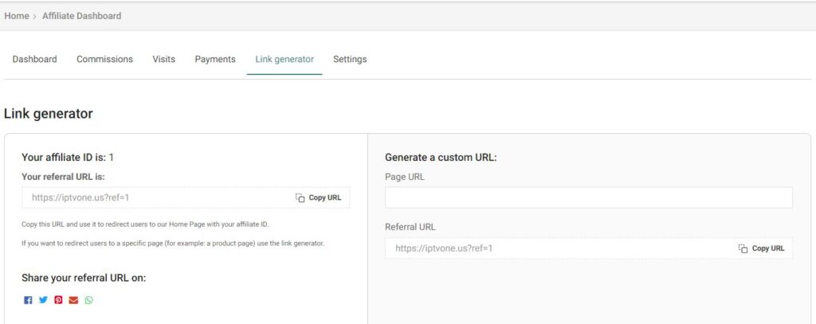
Task: Click 'Referral URL' label above the generated field
Action: (x=410, y=227)
